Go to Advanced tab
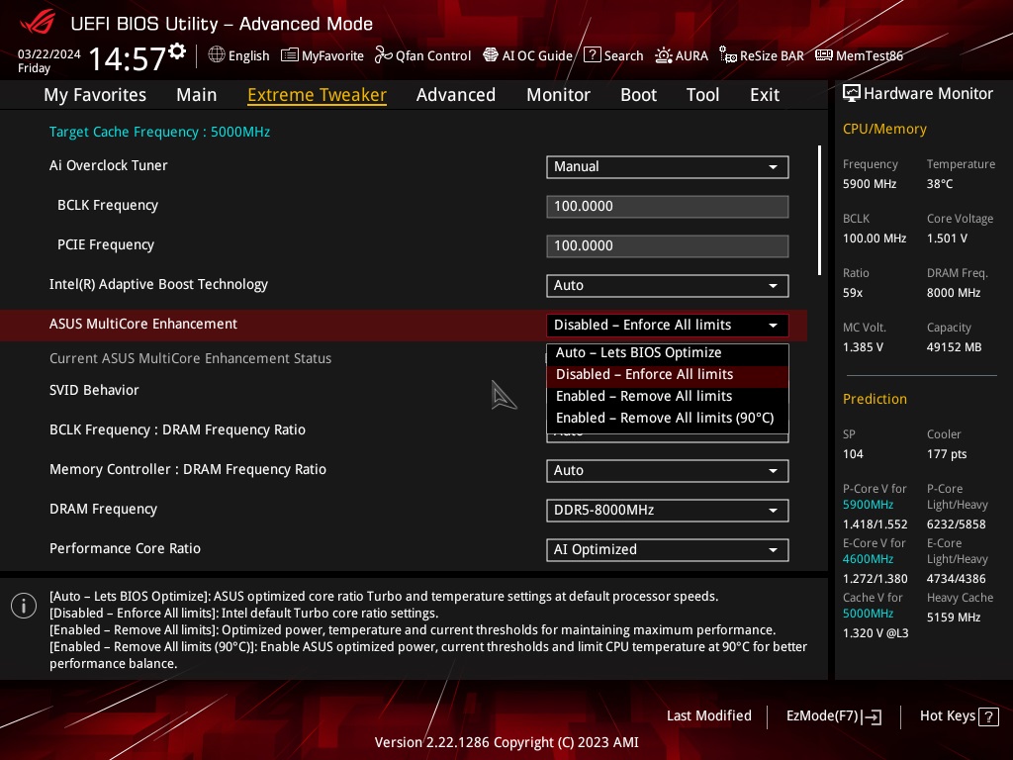This screenshot has height=760, width=1013. pos(455,94)
